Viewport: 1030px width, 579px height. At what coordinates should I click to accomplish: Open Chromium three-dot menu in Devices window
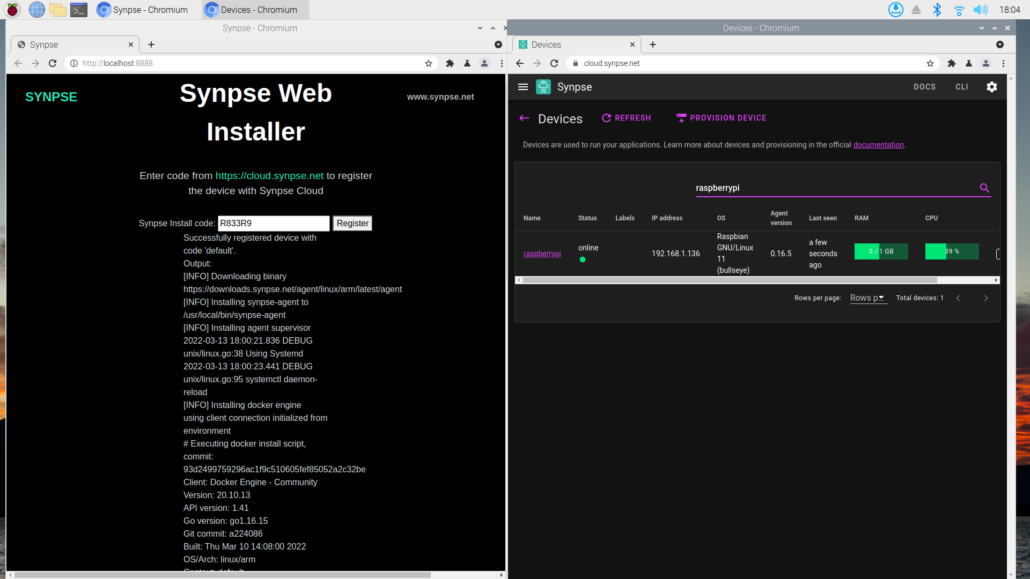point(1003,63)
